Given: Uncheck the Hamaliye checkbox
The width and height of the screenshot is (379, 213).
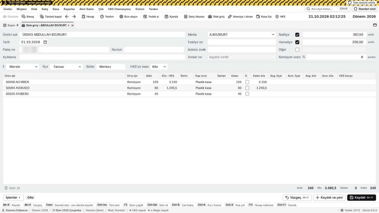Looking at the screenshot, I should pyautogui.click(x=297, y=42).
